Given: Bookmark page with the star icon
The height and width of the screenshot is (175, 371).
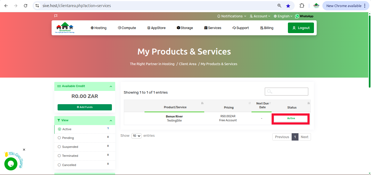Looking at the screenshot, I should pyautogui.click(x=288, y=6).
